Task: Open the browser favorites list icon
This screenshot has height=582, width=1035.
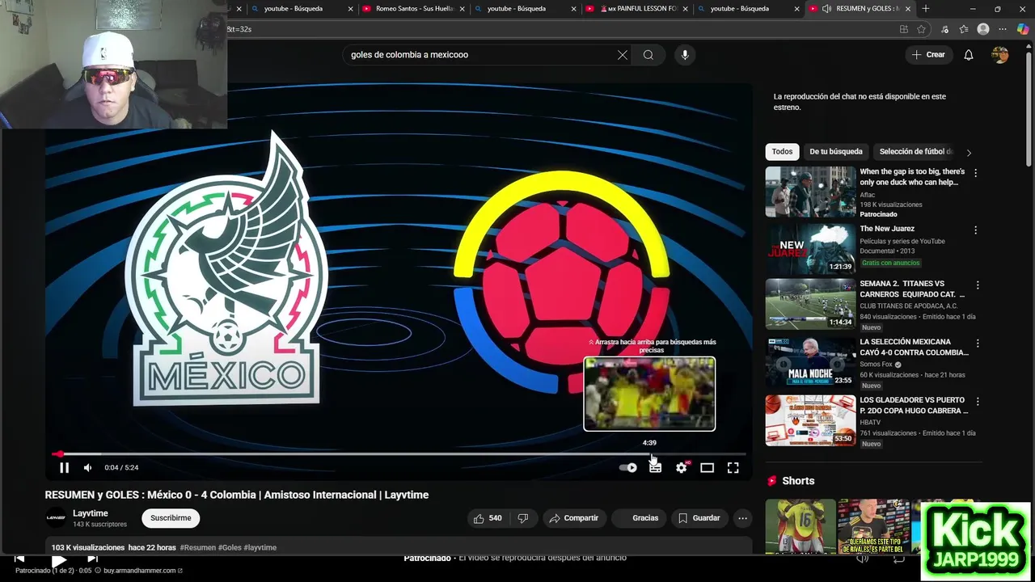Action: click(964, 29)
